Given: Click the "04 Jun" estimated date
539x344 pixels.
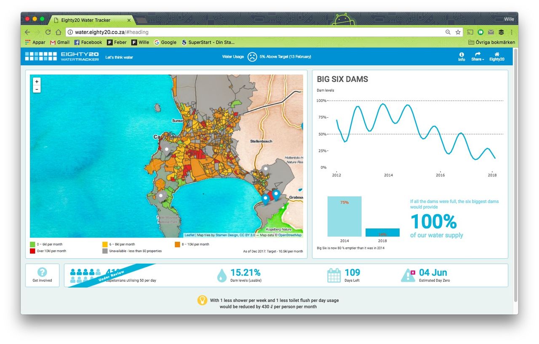Looking at the screenshot, I should tap(433, 273).
